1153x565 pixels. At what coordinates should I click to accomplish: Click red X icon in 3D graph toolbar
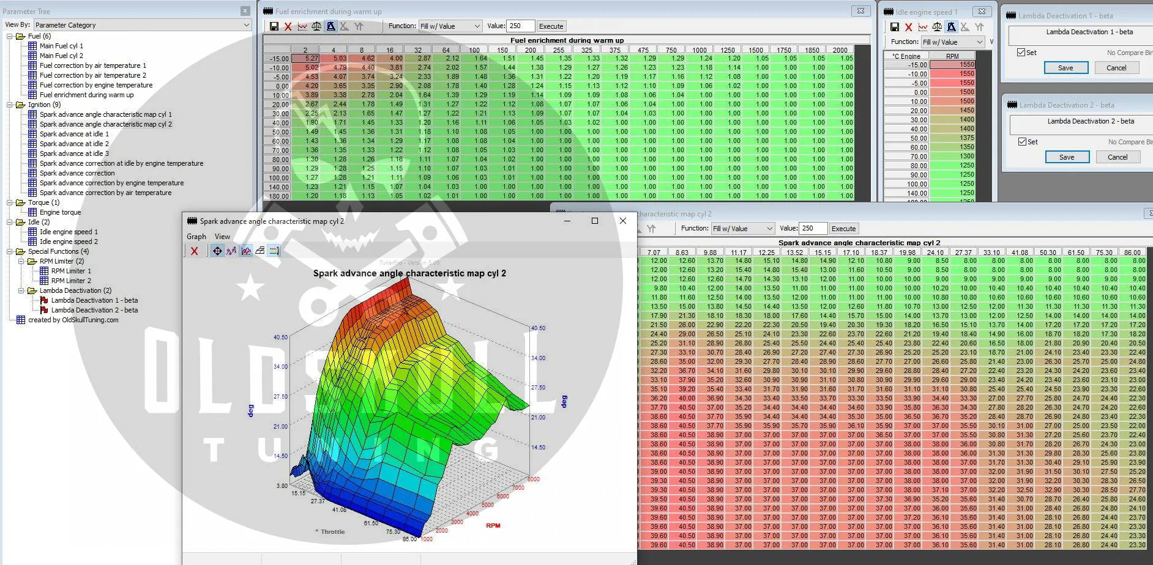[194, 251]
